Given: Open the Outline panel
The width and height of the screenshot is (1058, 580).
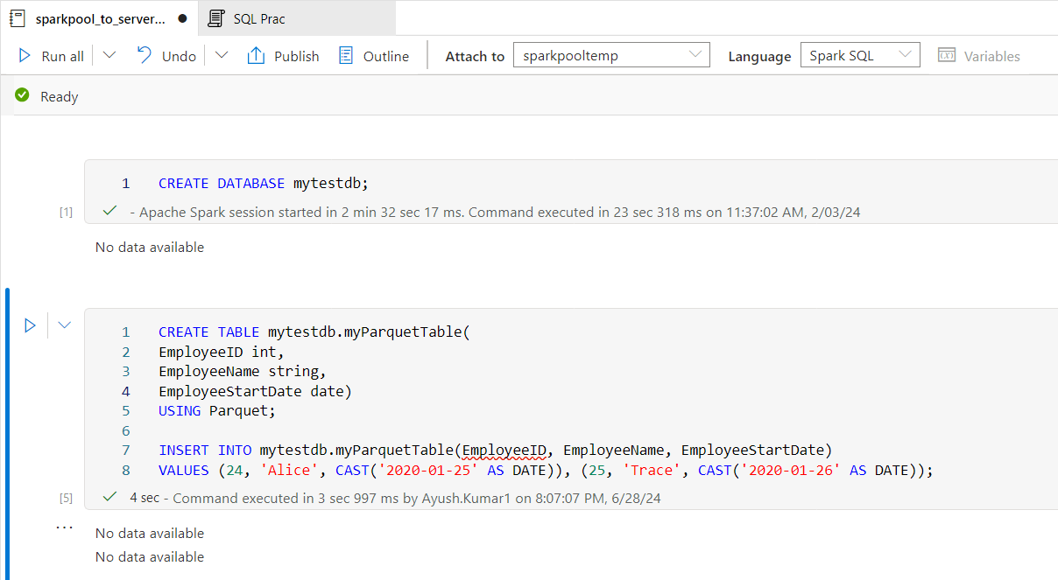Looking at the screenshot, I should [373, 55].
